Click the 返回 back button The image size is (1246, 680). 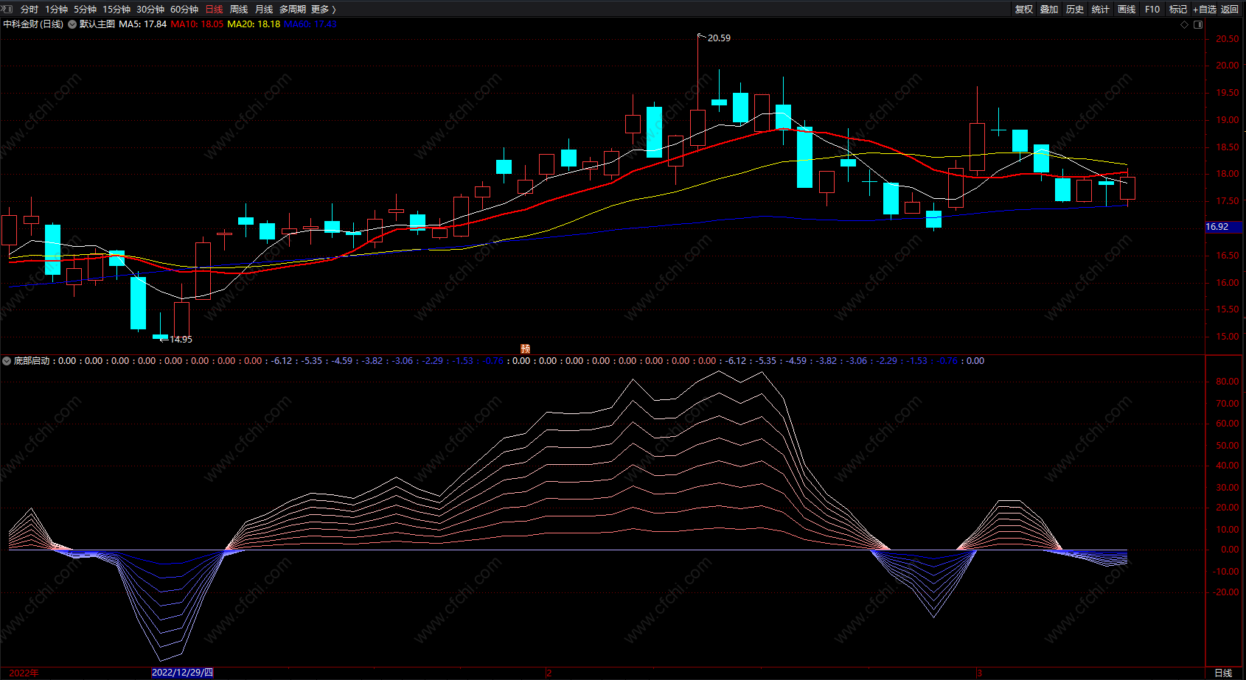pos(1230,10)
